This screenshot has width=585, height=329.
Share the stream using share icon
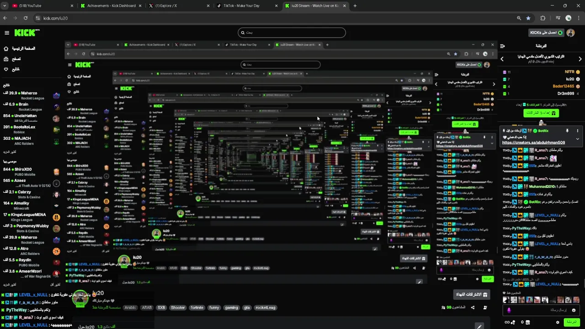click(473, 308)
